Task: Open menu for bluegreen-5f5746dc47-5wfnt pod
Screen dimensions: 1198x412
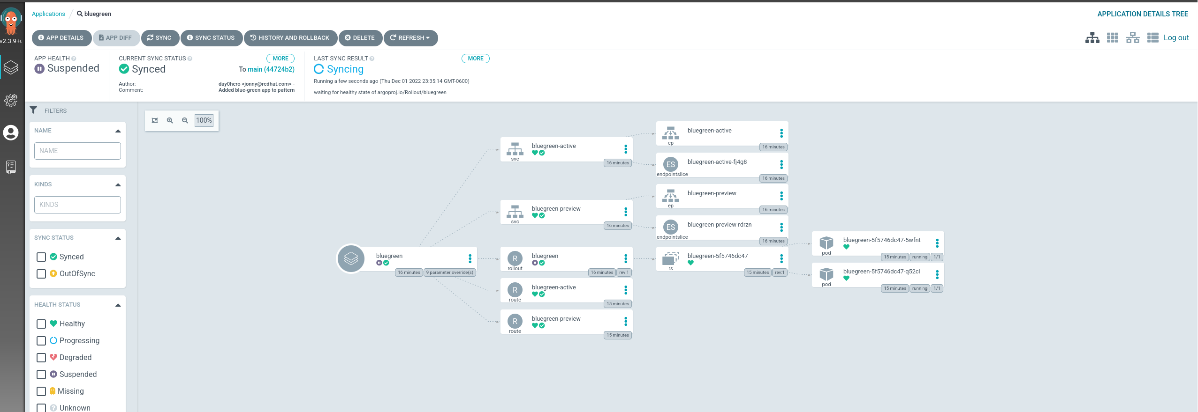Action: [937, 243]
